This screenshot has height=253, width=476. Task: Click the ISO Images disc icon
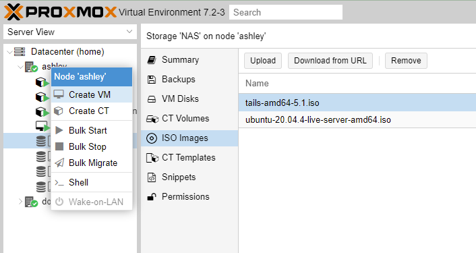coord(152,138)
